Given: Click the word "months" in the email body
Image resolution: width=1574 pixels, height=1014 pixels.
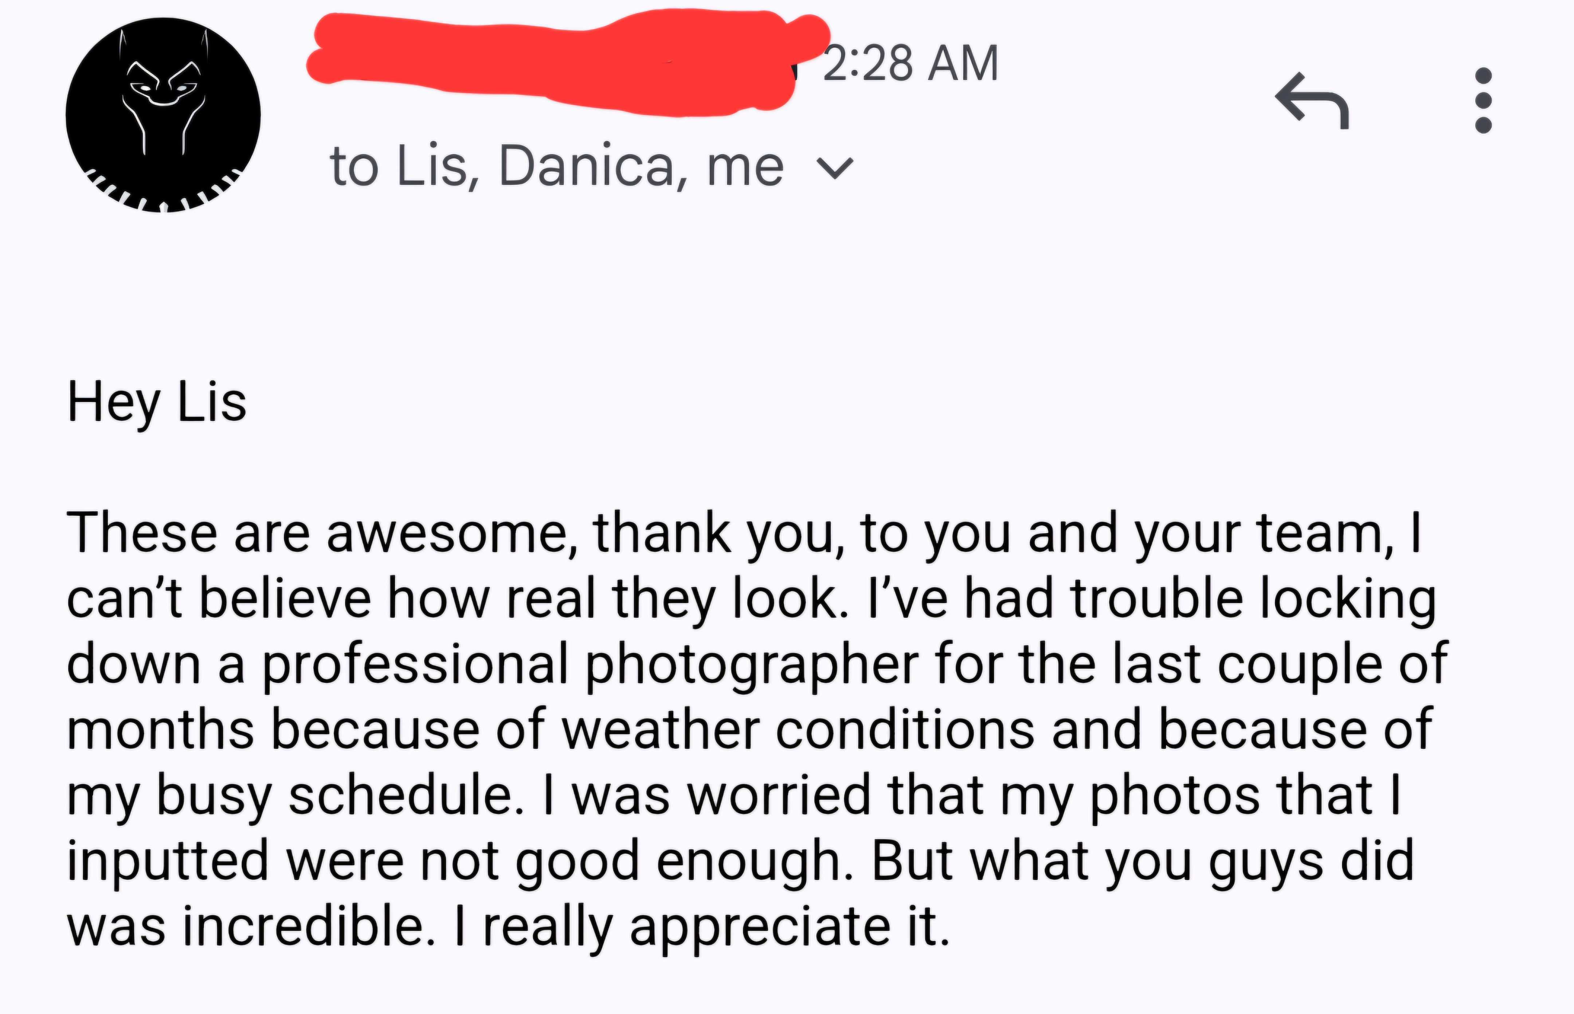Looking at the screenshot, I should [160, 730].
